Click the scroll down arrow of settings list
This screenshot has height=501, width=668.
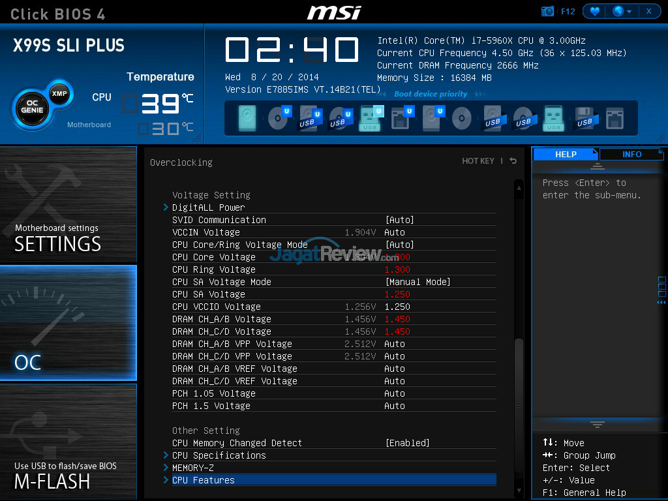(x=519, y=491)
